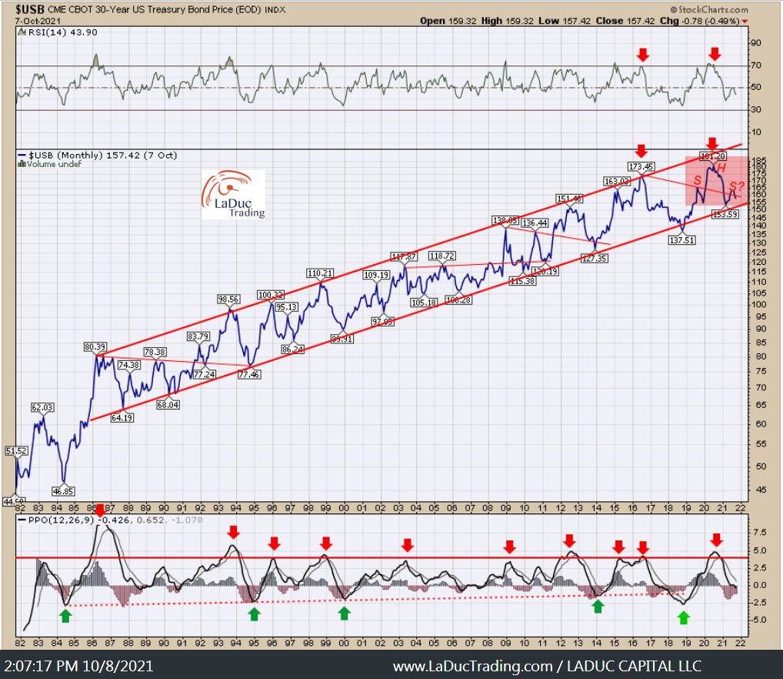
Task: Click the 80.39 price label
Action: coord(95,346)
